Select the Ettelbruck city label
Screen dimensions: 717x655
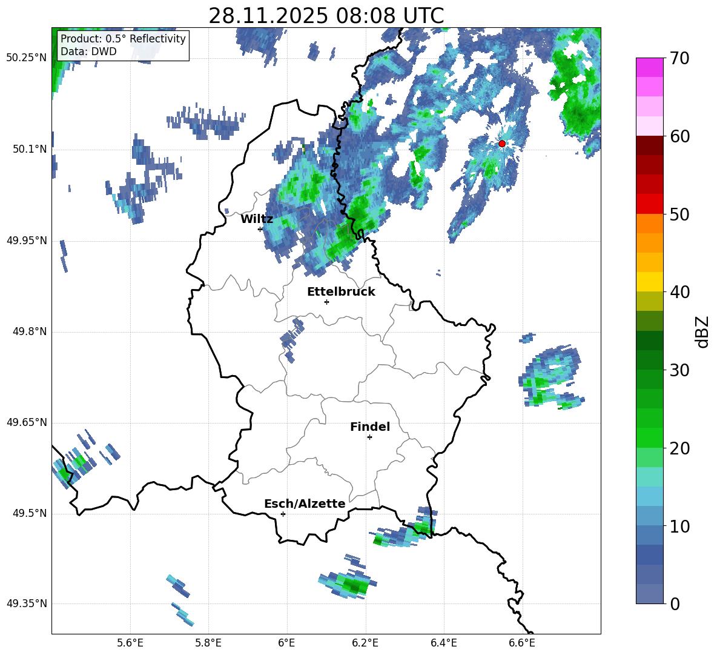341,292
